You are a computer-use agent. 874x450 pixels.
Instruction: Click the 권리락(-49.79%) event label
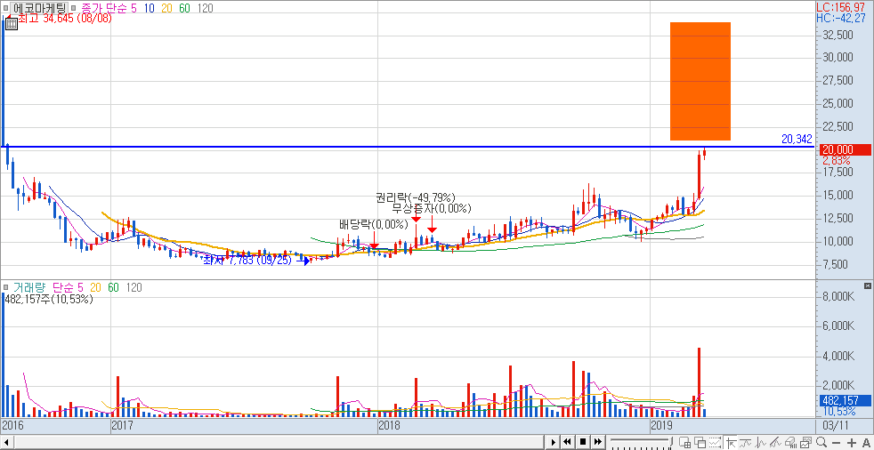(416, 197)
